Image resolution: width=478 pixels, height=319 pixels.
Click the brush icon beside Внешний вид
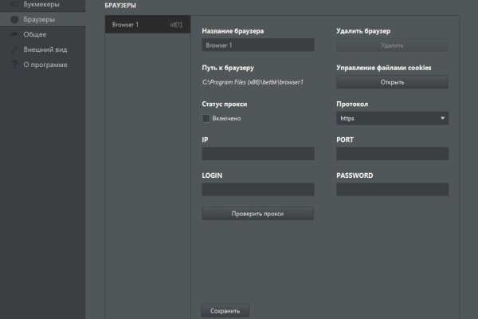pos(14,49)
